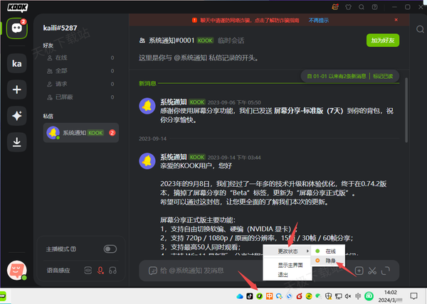Open the help question mark icon
427x304 pixels.
pos(375,7)
